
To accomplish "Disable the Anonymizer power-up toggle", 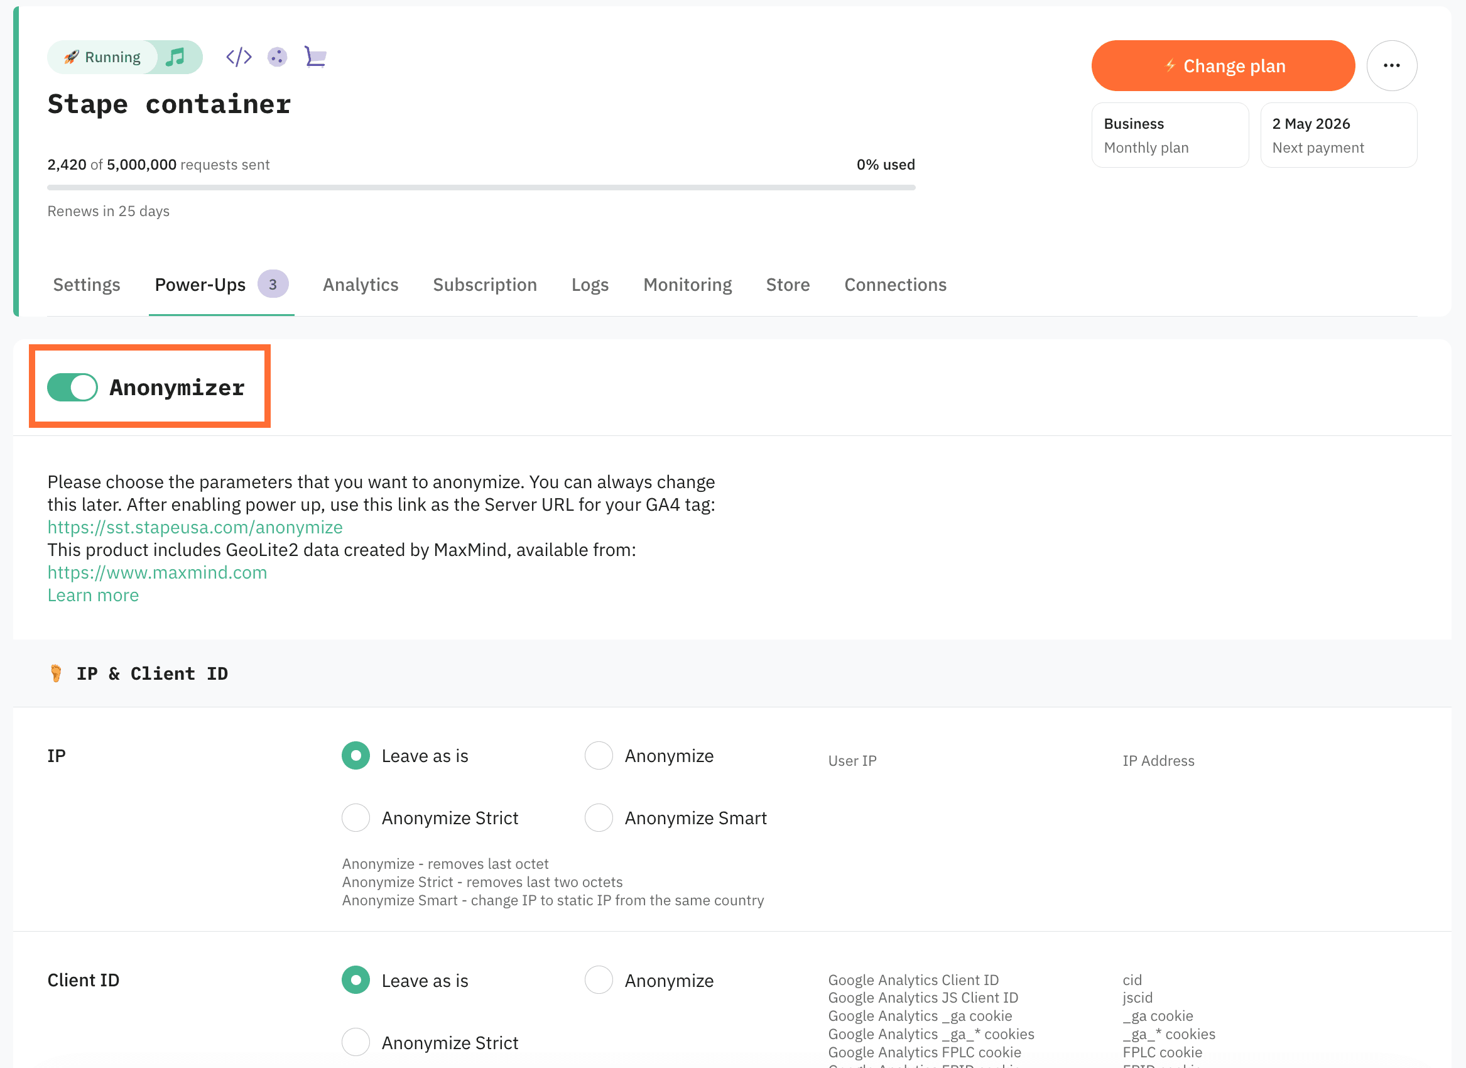I will (x=72, y=386).
